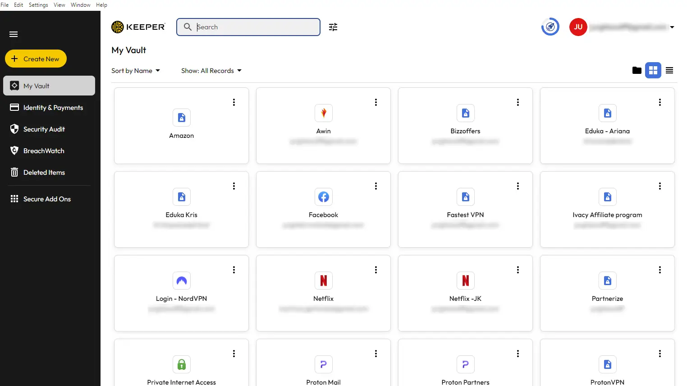This screenshot has height=386, width=687.
Task: Collapse the sidebar with the hamburger menu icon
Action: pyautogui.click(x=14, y=34)
